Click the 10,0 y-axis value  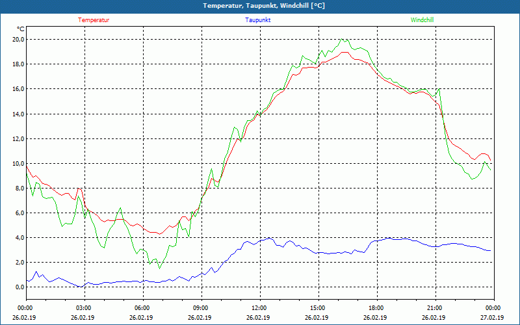coord(19,164)
